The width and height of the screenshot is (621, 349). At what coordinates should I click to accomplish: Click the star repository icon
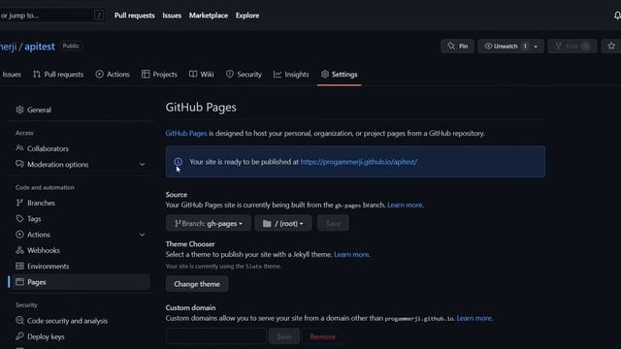(611, 46)
